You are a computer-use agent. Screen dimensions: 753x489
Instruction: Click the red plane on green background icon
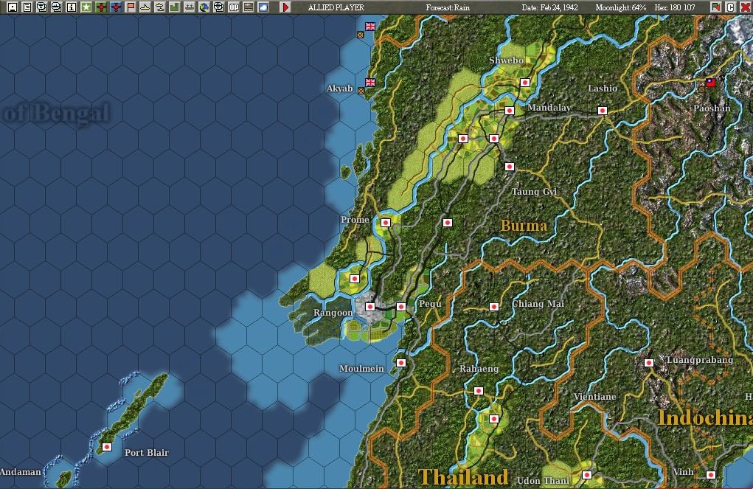pyautogui.click(x=101, y=7)
